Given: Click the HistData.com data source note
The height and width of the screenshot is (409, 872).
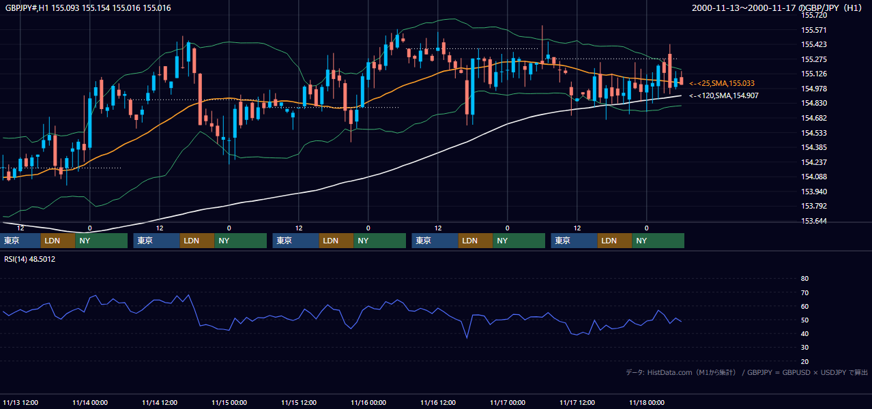Looking at the screenshot, I should point(747,373).
